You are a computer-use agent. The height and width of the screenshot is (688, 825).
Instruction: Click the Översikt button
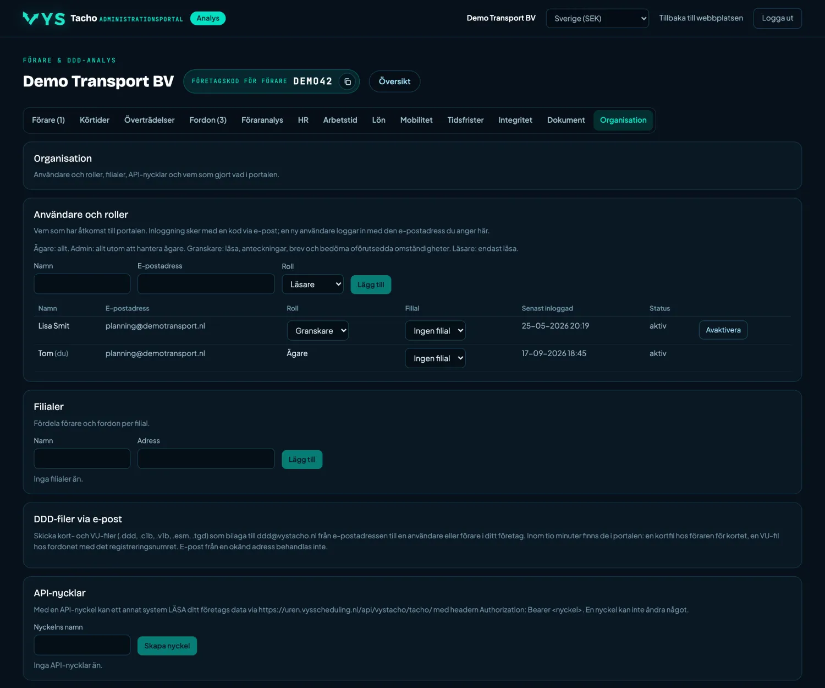click(394, 81)
